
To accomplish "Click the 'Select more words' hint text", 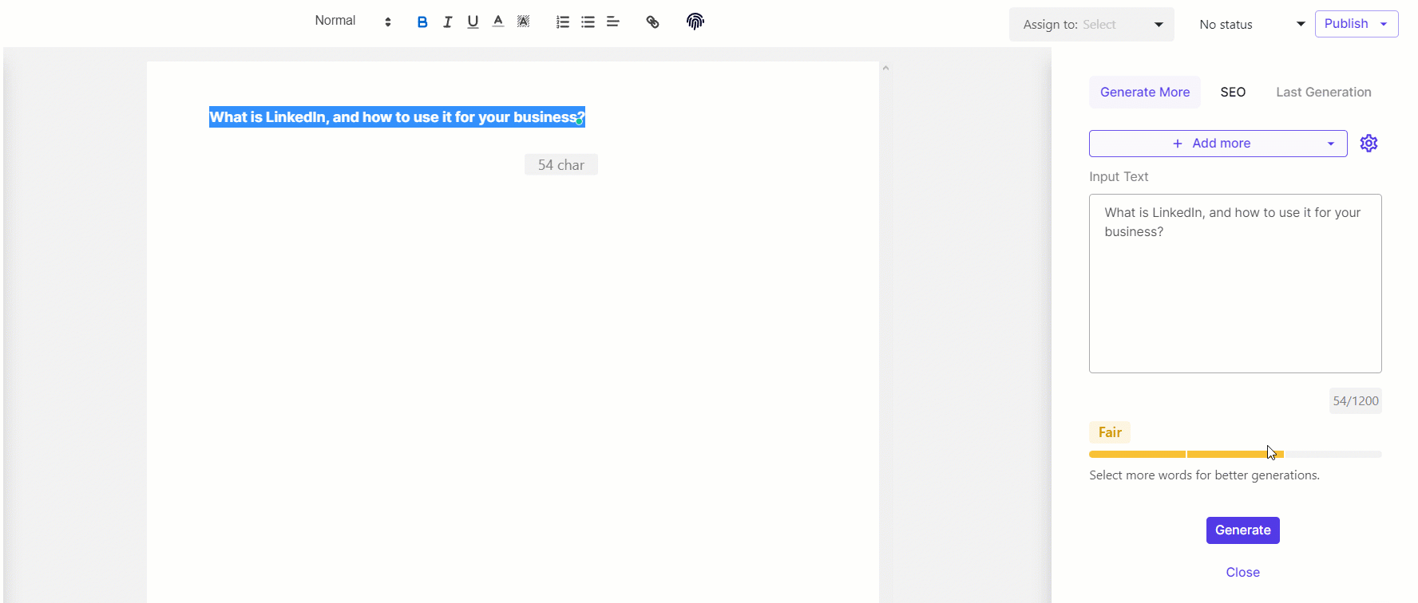I will click(1204, 475).
